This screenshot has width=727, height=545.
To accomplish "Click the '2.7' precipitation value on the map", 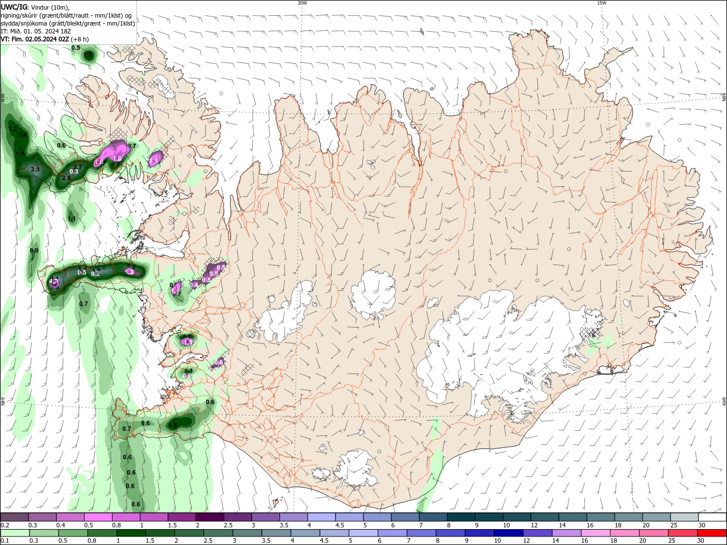I will [x=78, y=167].
